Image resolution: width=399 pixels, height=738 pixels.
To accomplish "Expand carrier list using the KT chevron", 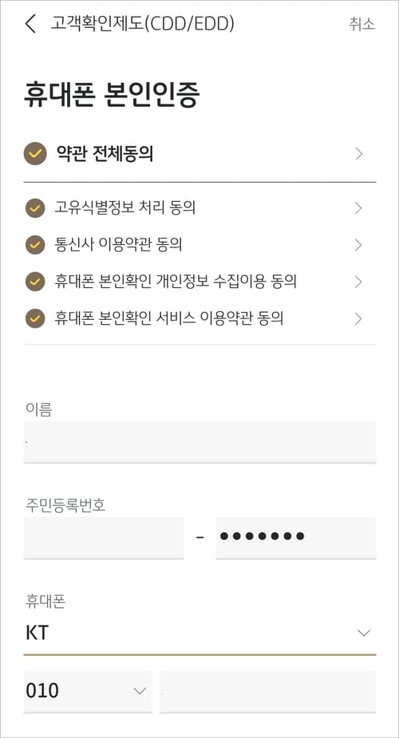I will pyautogui.click(x=364, y=633).
